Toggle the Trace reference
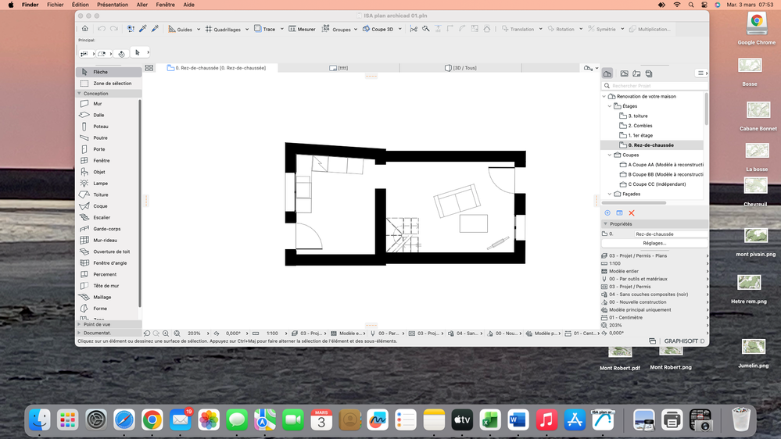This screenshot has width=781, height=439. [x=264, y=29]
